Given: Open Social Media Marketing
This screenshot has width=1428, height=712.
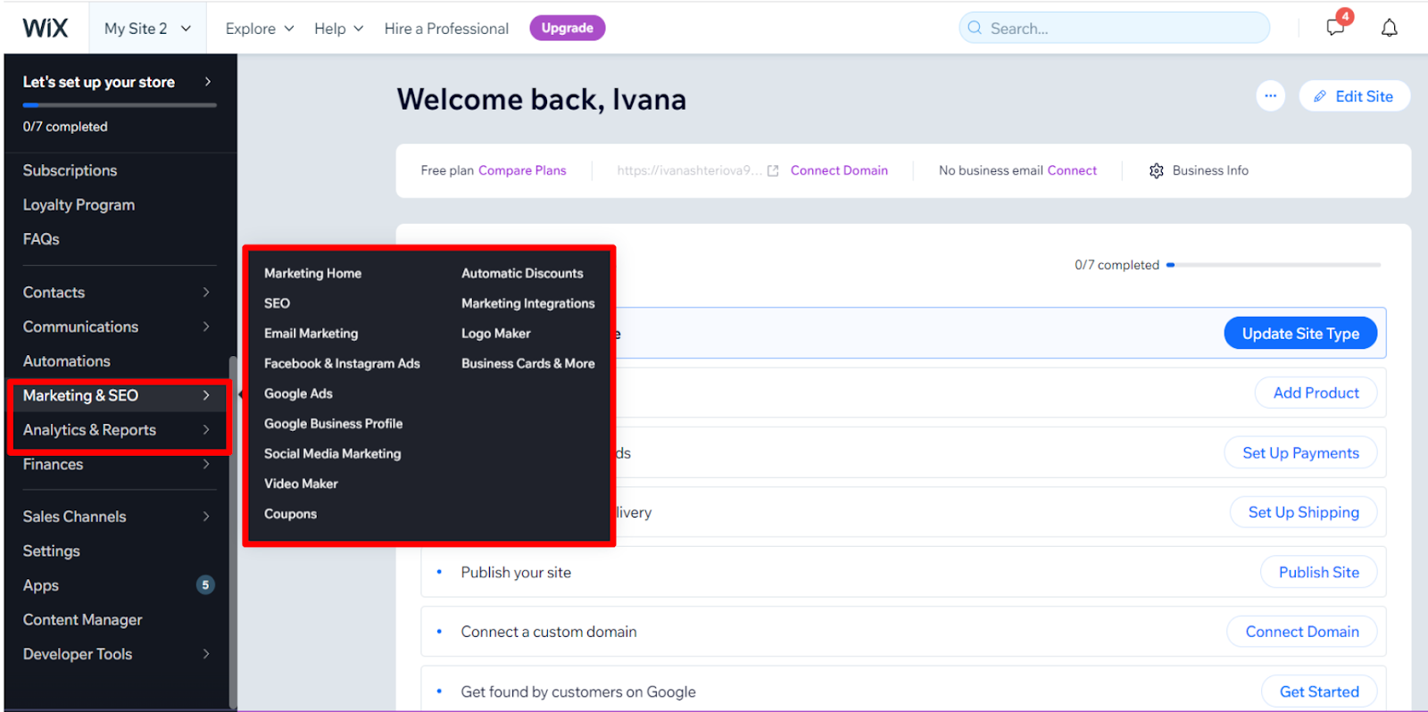Looking at the screenshot, I should 332,453.
